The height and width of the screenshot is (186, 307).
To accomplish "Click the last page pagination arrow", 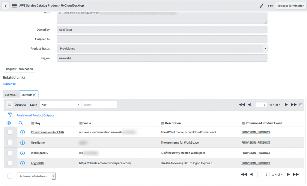I will tap(294, 104).
